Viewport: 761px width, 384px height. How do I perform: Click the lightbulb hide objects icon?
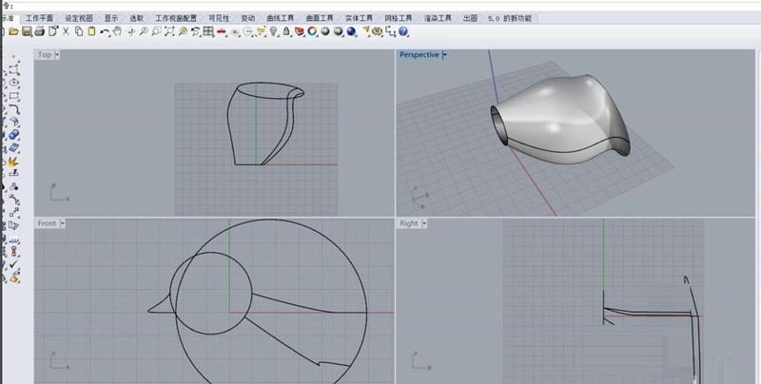pyautogui.click(x=273, y=31)
